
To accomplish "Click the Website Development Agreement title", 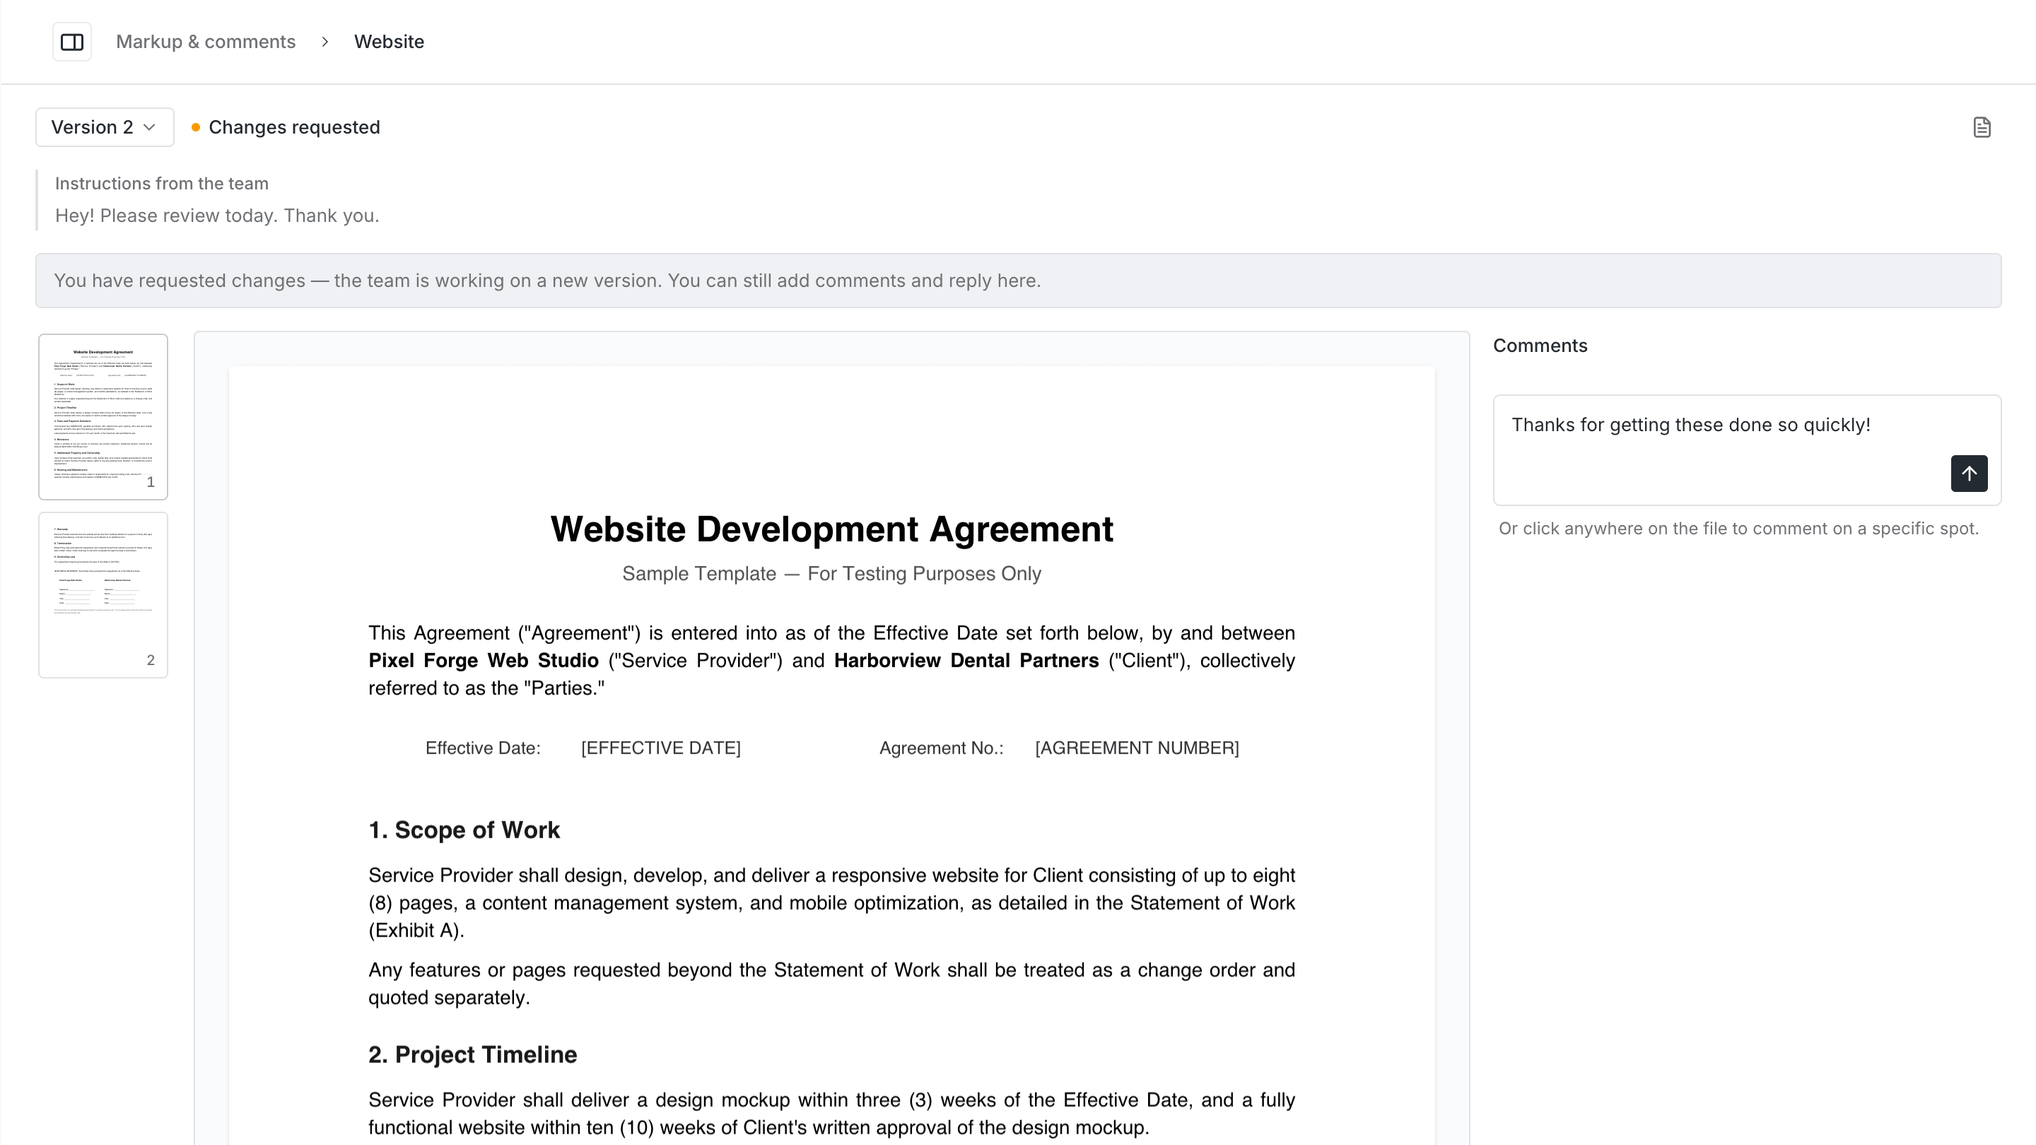I will (x=831, y=529).
